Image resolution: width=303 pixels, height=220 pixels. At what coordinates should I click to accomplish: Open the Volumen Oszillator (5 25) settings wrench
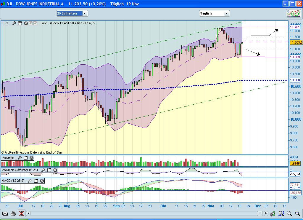point(43,170)
